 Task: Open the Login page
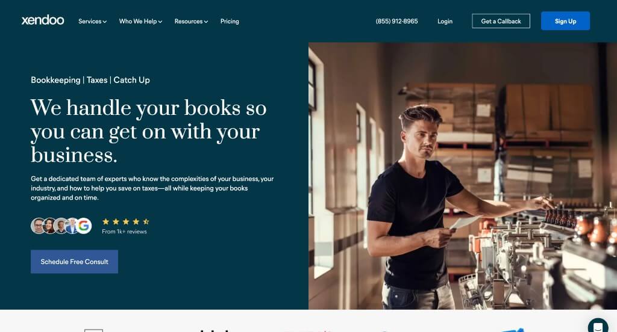click(x=445, y=21)
